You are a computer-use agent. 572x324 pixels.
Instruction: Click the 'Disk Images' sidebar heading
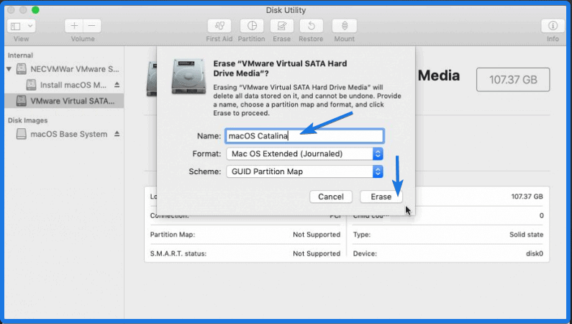tap(28, 120)
